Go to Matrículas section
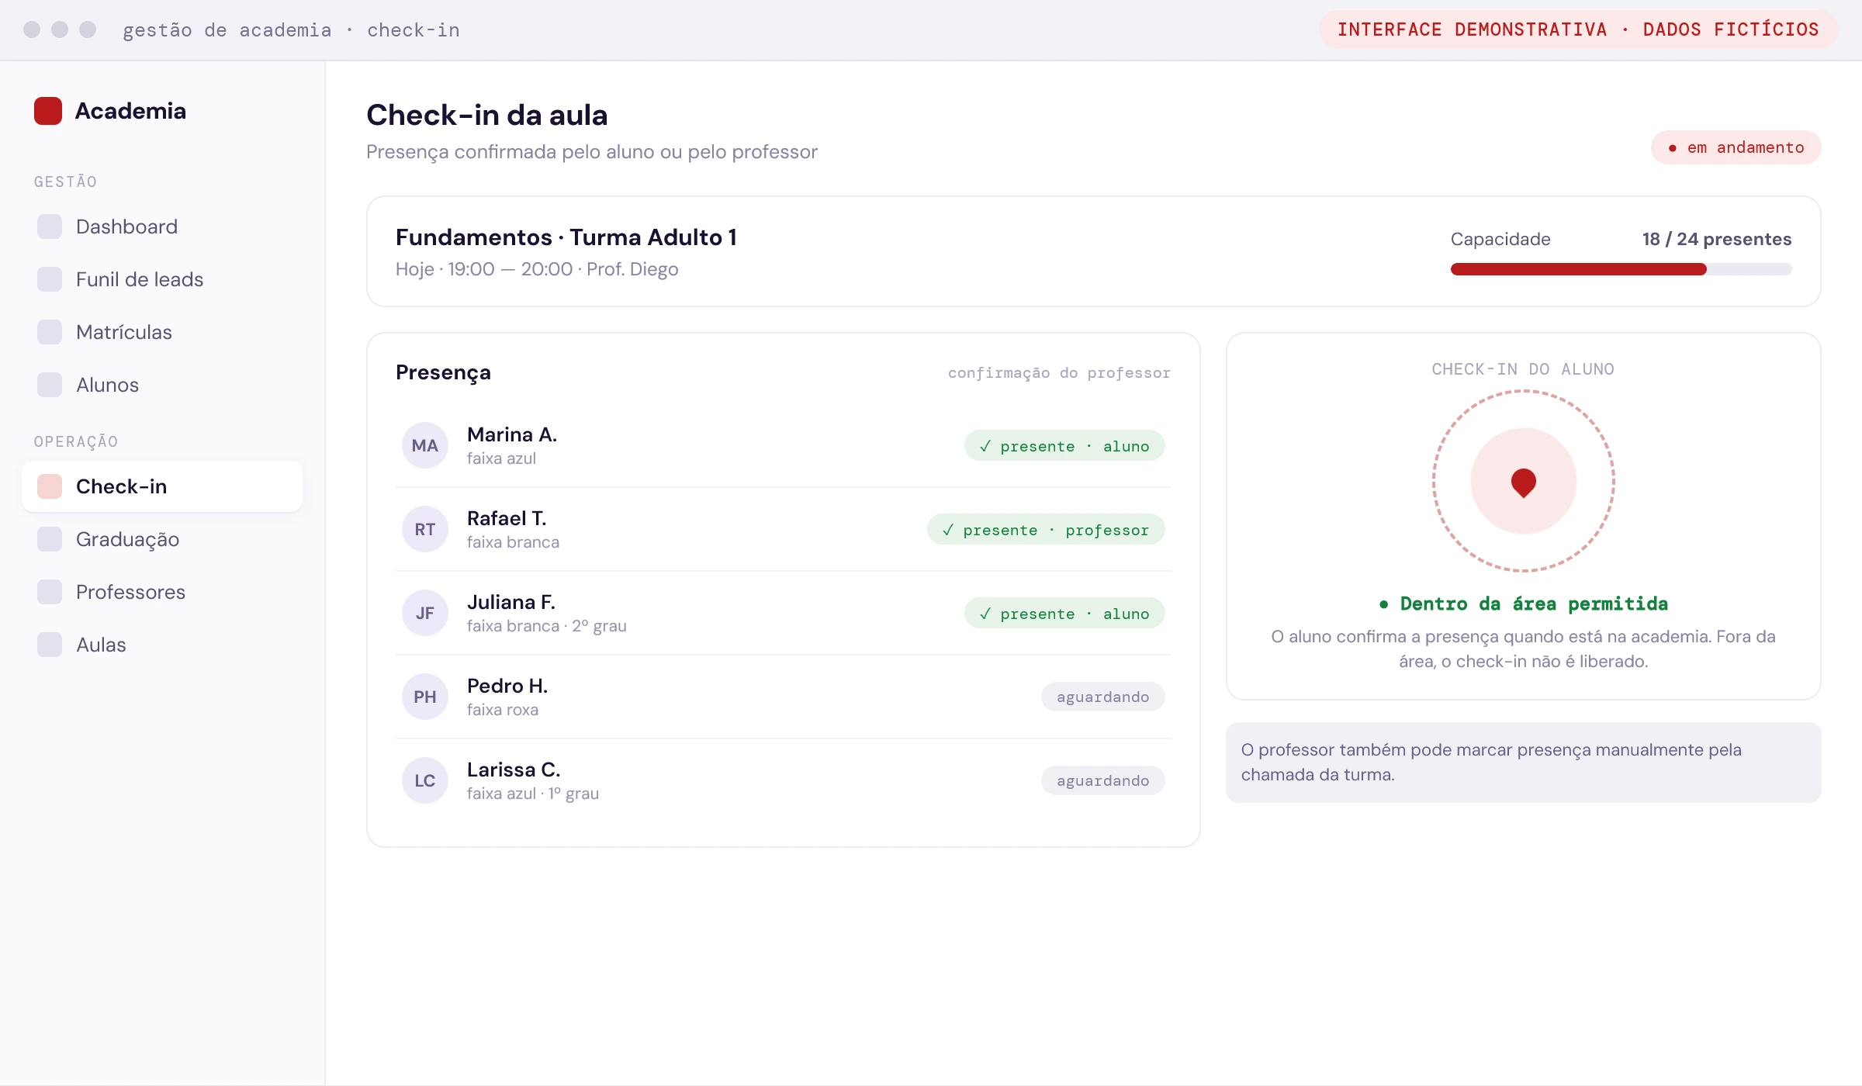Viewport: 1862px width, 1086px height. click(x=162, y=332)
